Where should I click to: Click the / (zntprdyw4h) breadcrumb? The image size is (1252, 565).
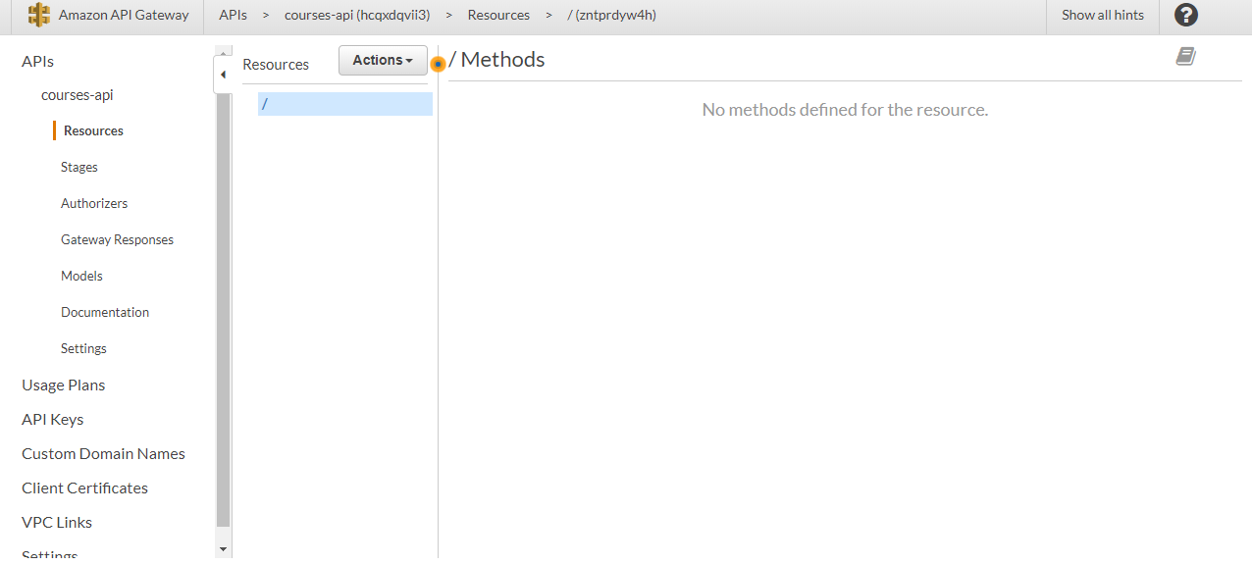pos(611,15)
